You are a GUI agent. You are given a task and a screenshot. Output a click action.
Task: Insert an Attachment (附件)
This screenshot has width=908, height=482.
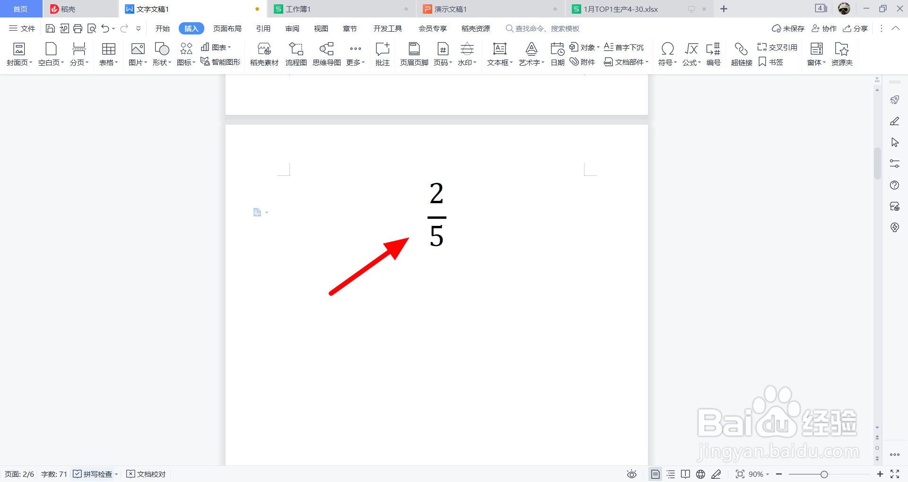(x=583, y=62)
